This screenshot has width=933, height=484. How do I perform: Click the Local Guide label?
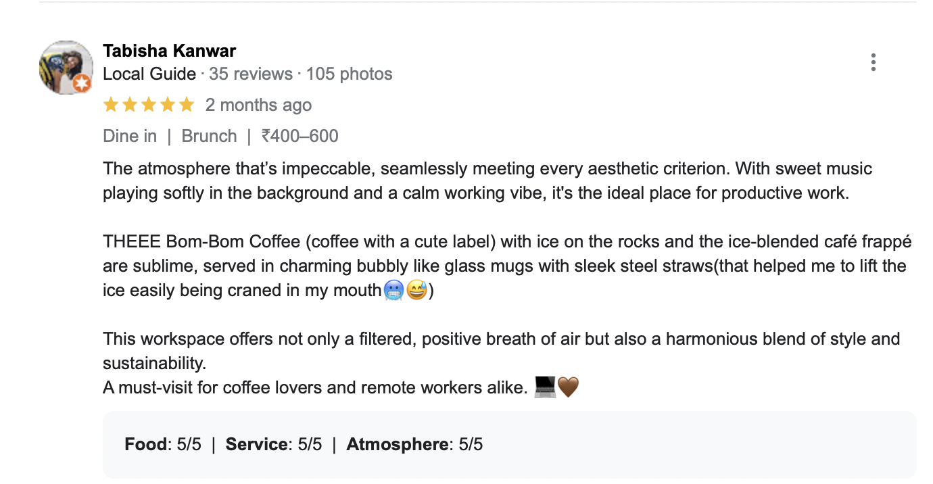point(149,74)
